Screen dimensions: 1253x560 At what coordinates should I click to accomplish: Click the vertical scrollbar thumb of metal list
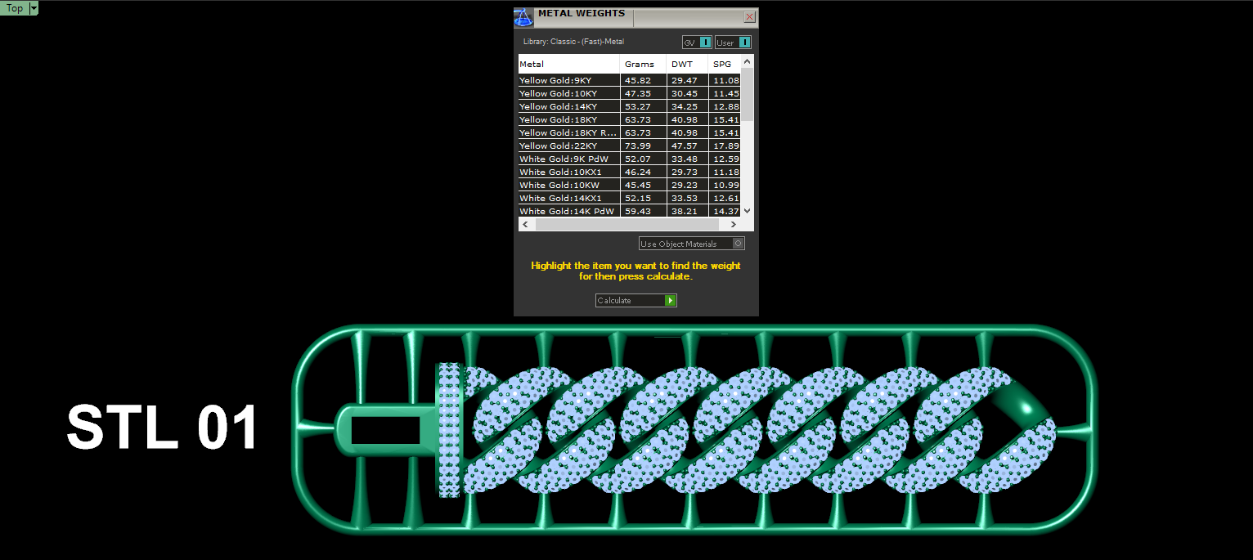[747, 95]
